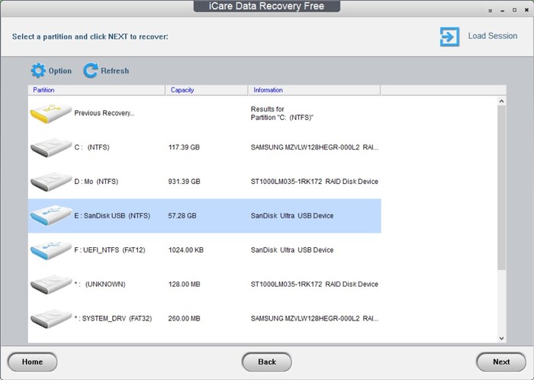Click the 931.39 GB capacity value
Viewport: 534px width, 380px height.
185,182
